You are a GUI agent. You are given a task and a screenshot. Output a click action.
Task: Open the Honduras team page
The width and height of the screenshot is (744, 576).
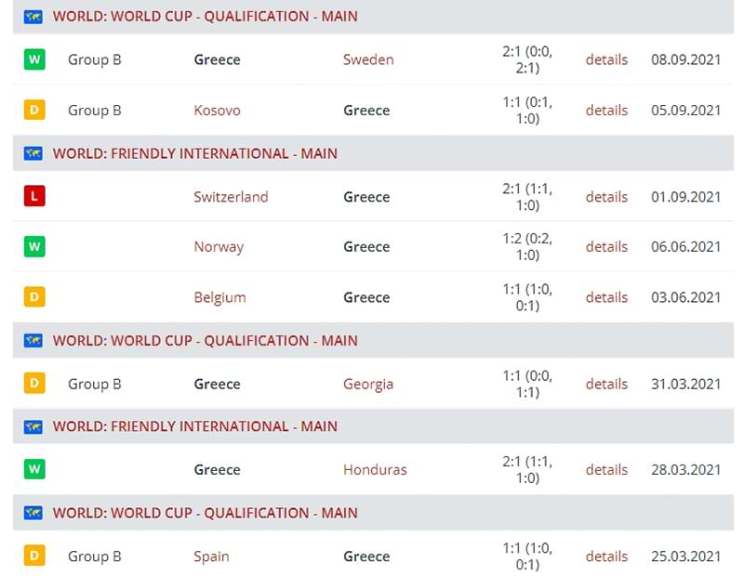pyautogui.click(x=375, y=470)
